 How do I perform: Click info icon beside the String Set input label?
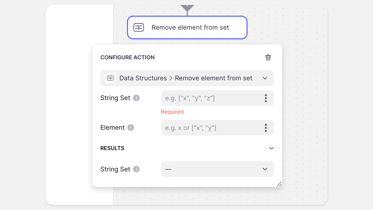click(x=136, y=98)
